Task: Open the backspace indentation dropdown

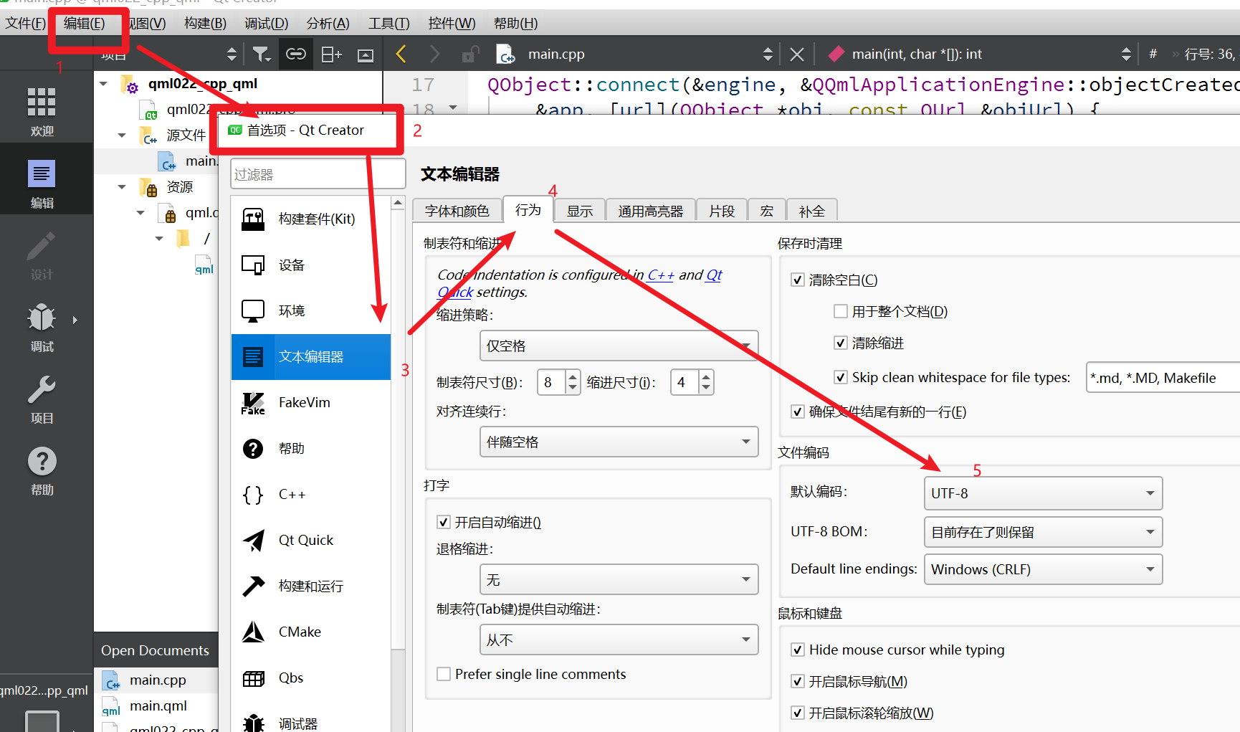Action: coord(619,579)
